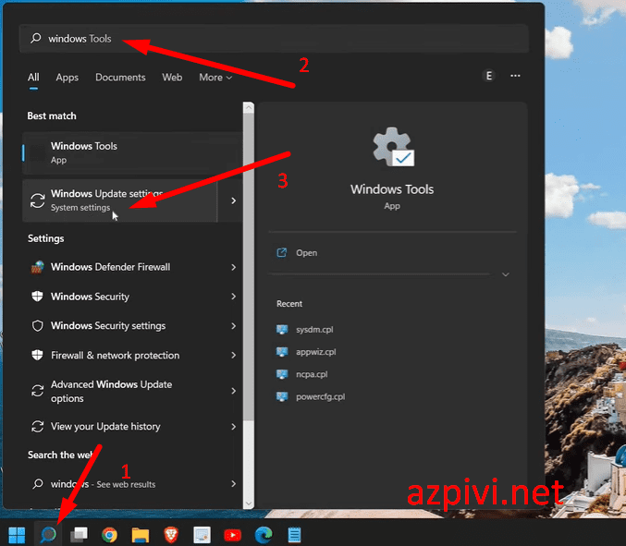Click the magnifier icon in search box
Screen dimensions: 626x546
click(35, 38)
